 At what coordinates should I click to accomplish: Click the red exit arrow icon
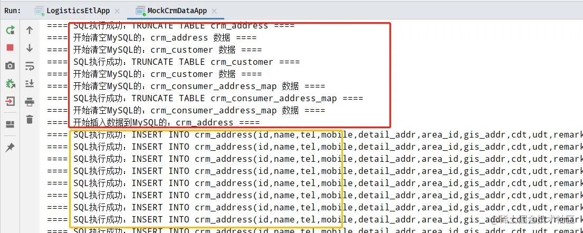pyautogui.click(x=10, y=101)
